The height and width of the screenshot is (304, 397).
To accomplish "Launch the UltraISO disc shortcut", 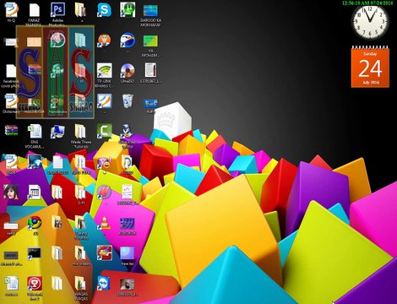I will pyautogui.click(x=128, y=71).
